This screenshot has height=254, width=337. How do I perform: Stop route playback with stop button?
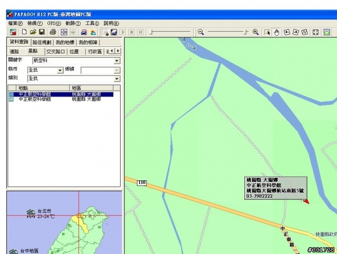pos(132,32)
